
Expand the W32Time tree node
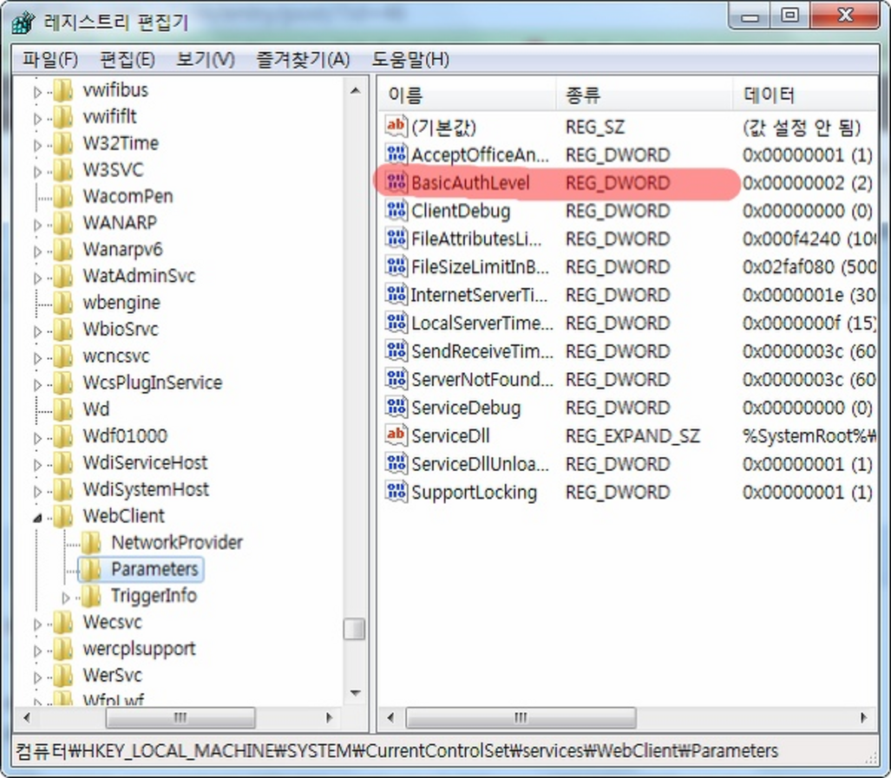tap(37, 144)
